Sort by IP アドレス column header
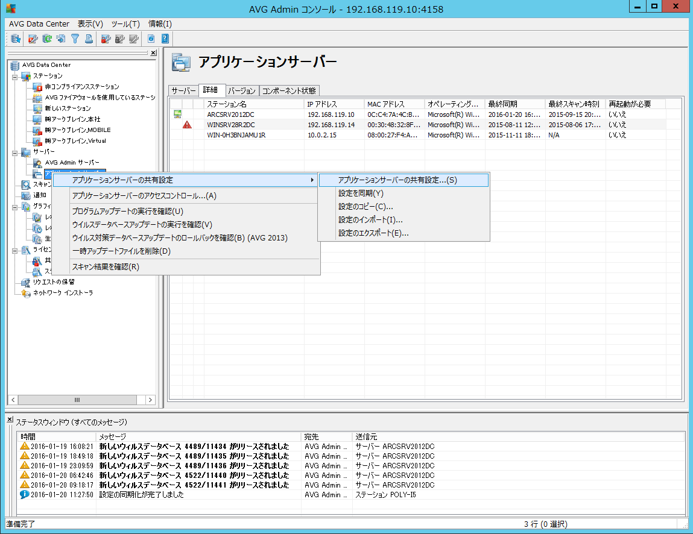The width and height of the screenshot is (693, 534). (334, 104)
